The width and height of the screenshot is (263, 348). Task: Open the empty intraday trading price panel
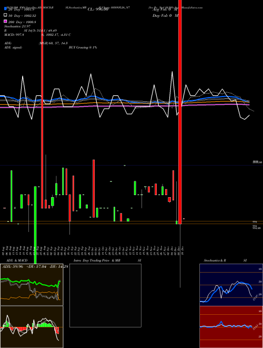tap(105, 295)
